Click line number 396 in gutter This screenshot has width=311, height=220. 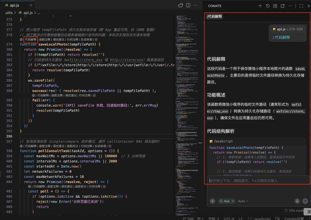pos(9,136)
